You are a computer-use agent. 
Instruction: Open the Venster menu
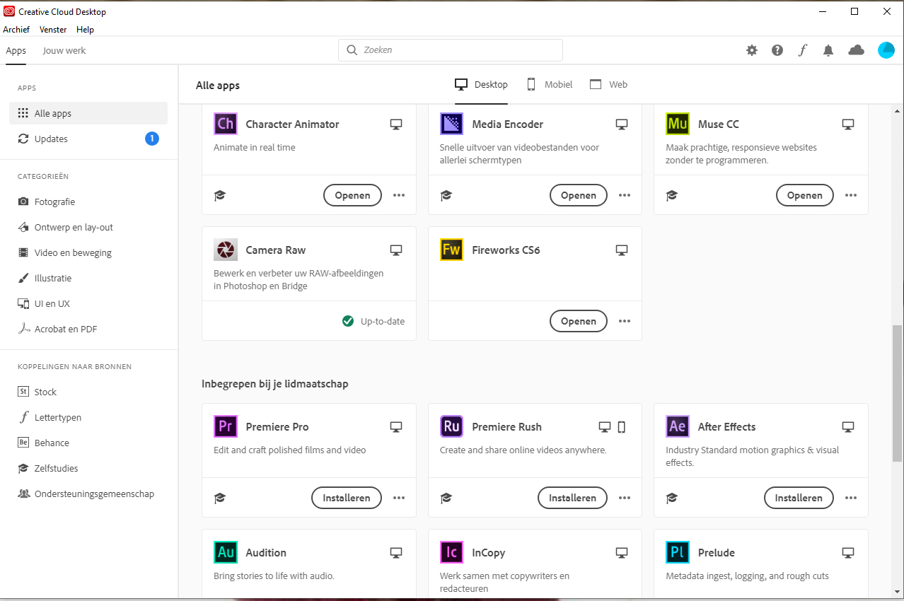tap(53, 30)
